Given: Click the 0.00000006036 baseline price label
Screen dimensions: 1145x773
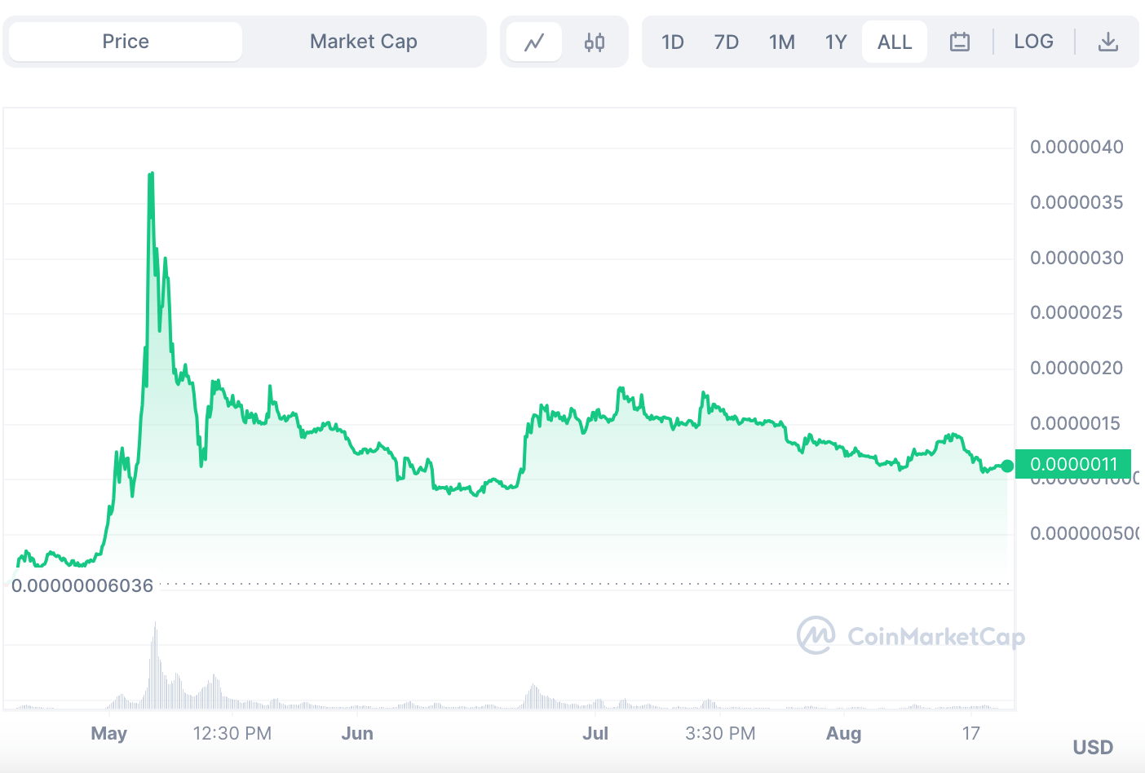Looking at the screenshot, I should click(82, 585).
